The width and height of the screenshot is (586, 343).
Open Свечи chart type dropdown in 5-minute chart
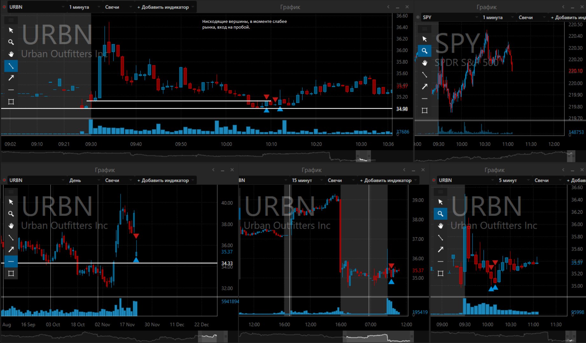548,180
